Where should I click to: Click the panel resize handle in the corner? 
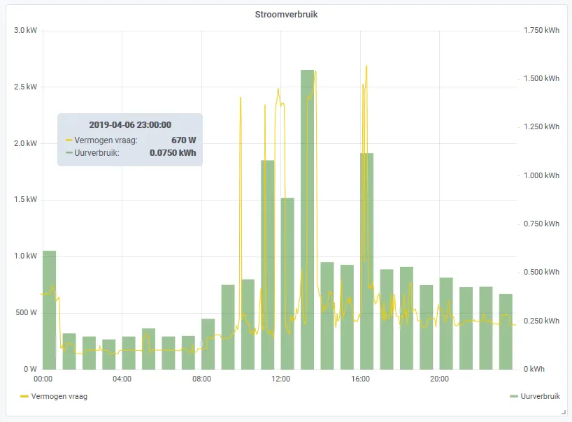pos(563,412)
